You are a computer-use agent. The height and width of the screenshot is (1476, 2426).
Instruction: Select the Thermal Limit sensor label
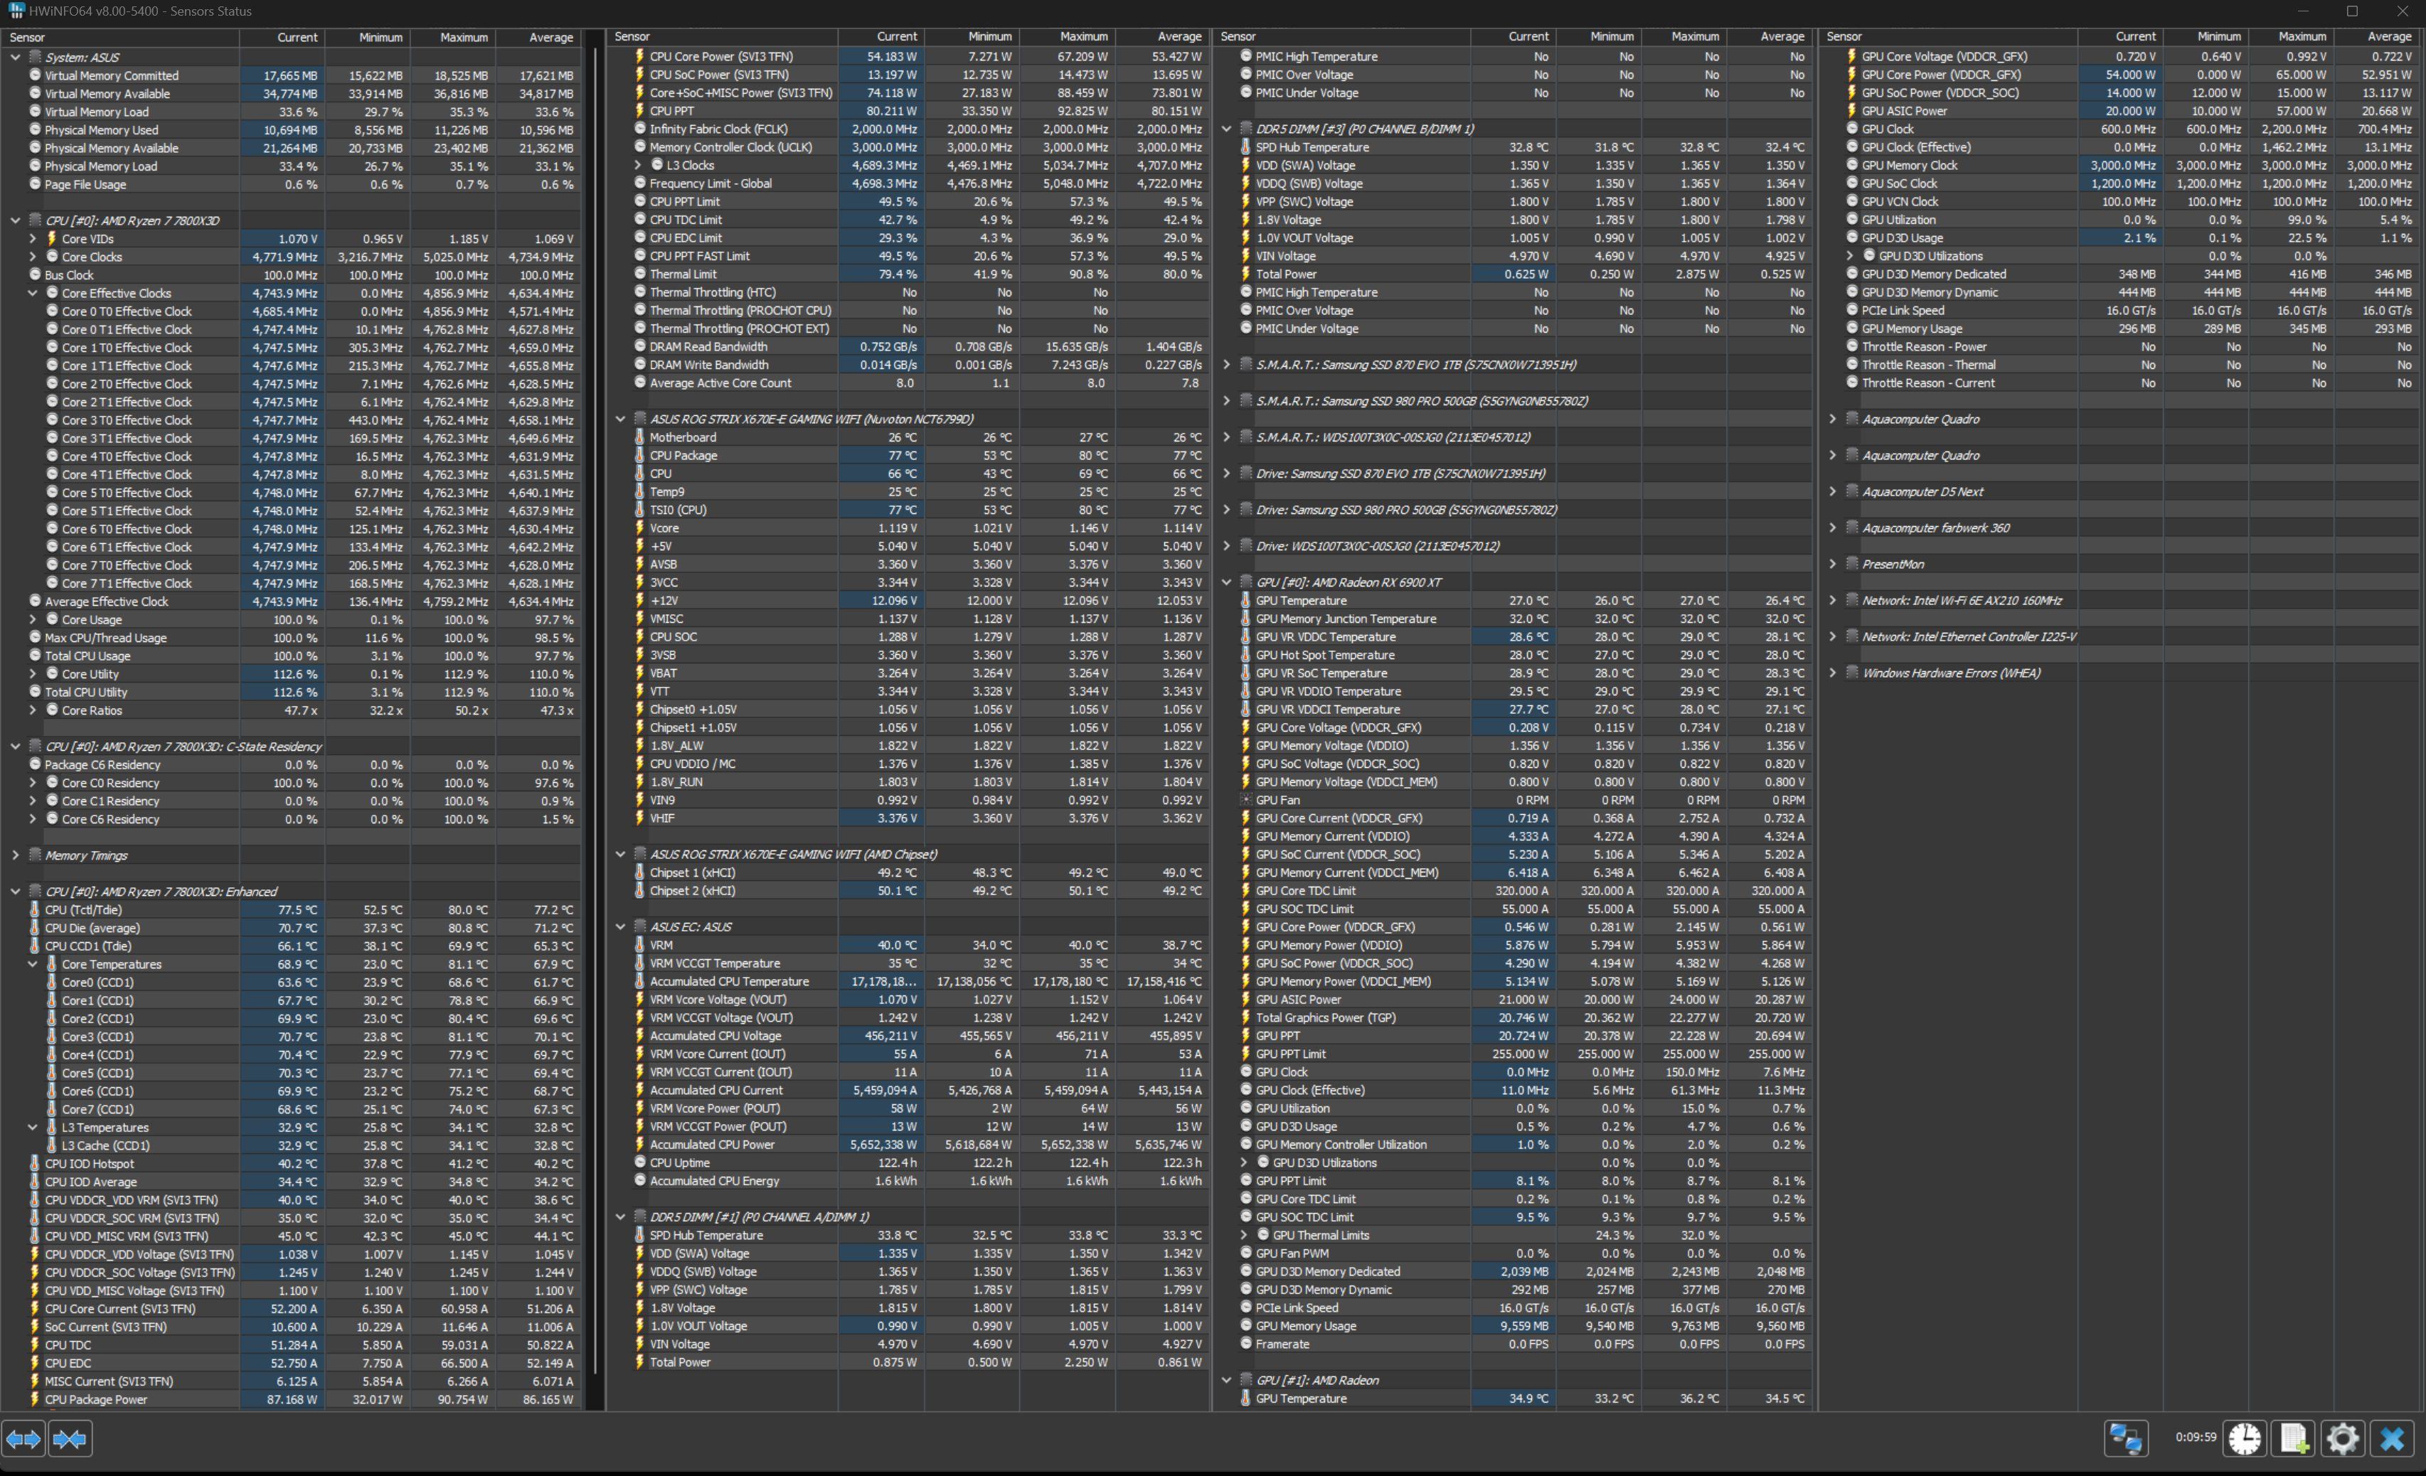(x=683, y=274)
